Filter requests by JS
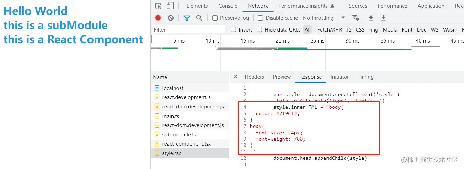This screenshot has height=169, width=464. click(x=349, y=30)
